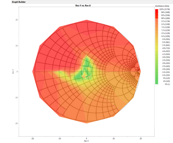Click the 20 tick on the Rec-Y axis

pyautogui.click(x=17, y=20)
